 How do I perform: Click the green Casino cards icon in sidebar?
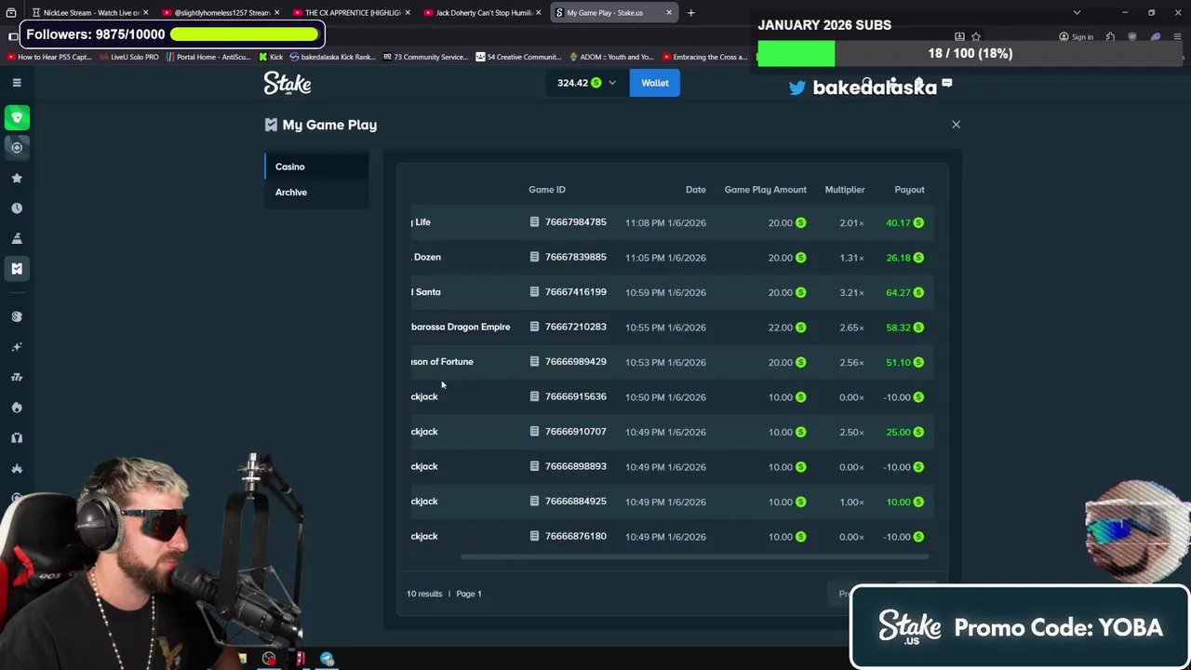click(17, 117)
